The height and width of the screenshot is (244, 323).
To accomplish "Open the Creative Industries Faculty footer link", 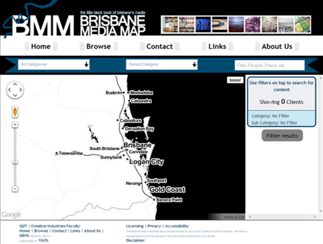I will coord(56,226).
